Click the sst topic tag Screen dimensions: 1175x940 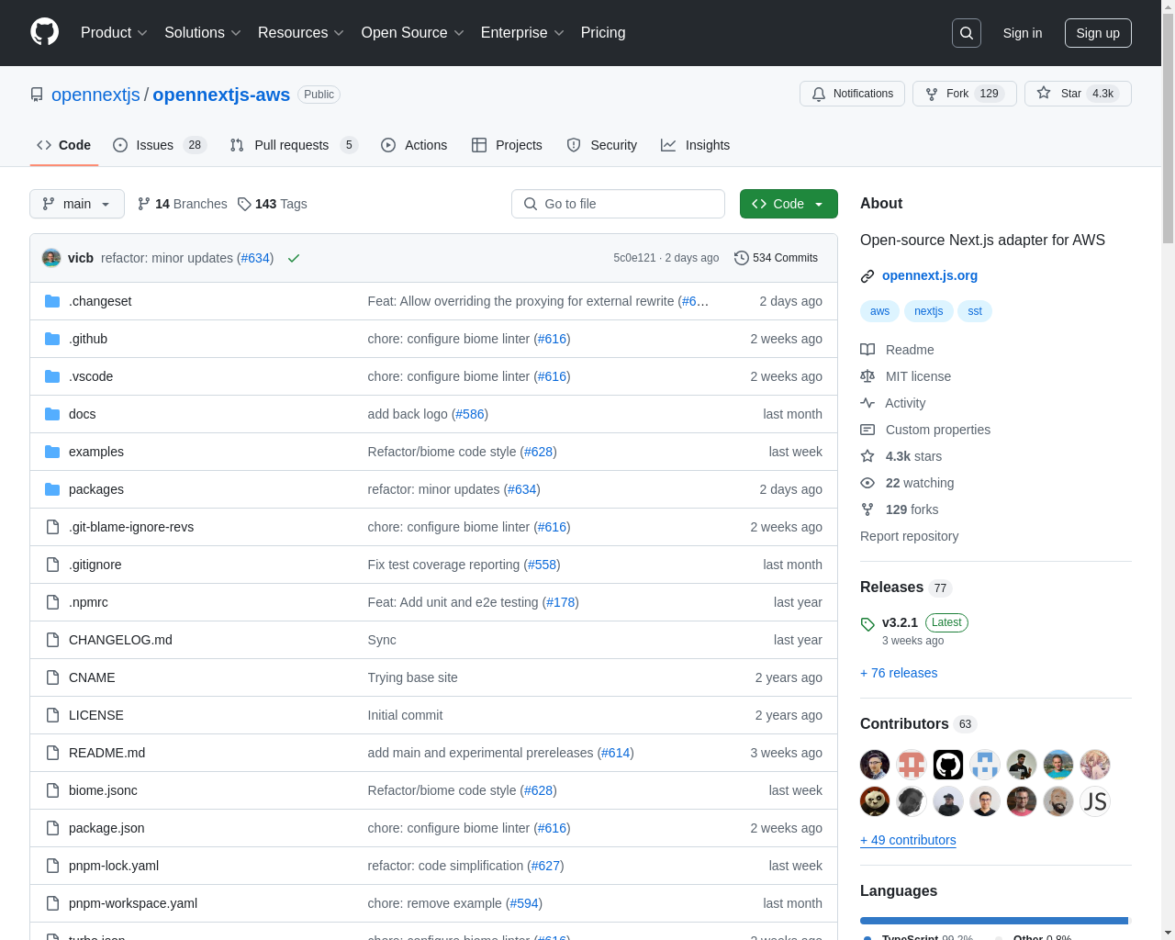(x=975, y=311)
